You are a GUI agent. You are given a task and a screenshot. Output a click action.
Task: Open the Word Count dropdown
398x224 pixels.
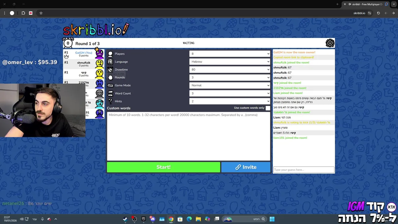[x=230, y=93]
